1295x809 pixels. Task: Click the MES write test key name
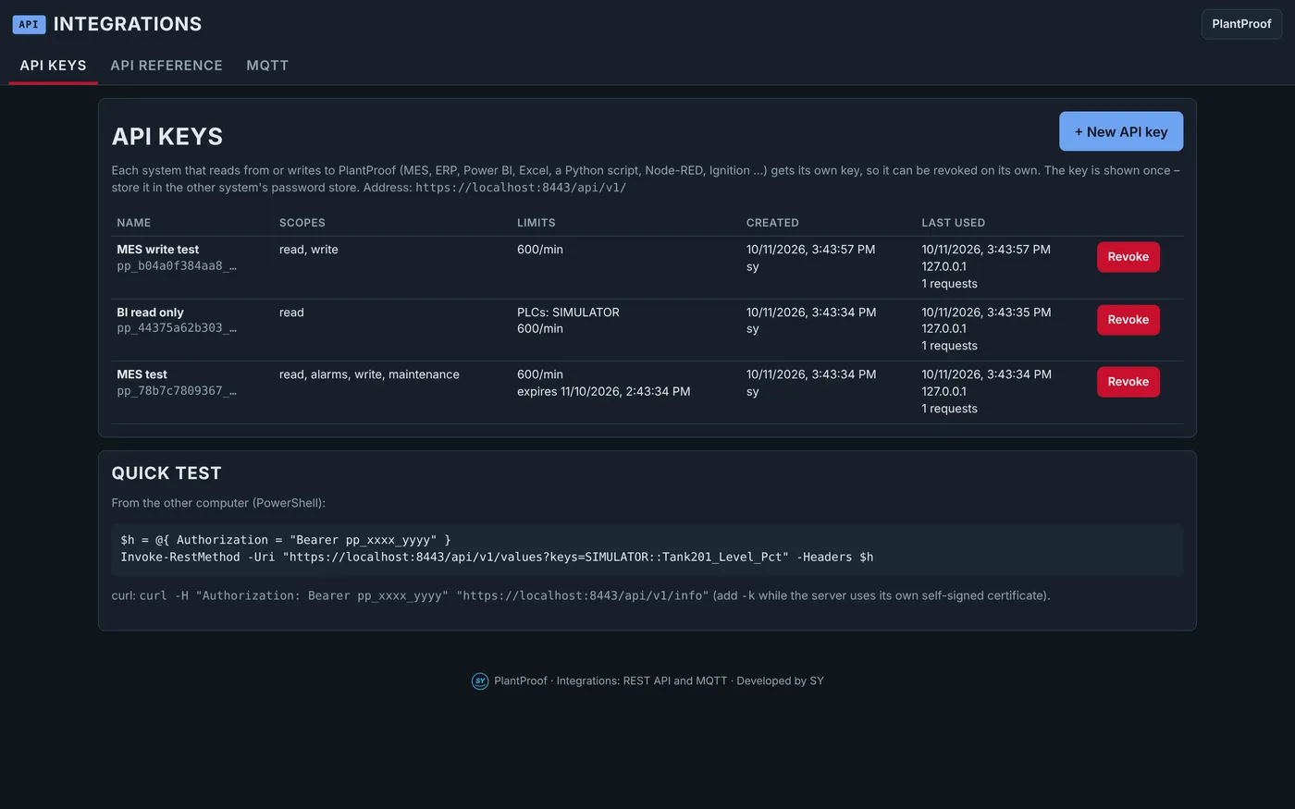158,250
